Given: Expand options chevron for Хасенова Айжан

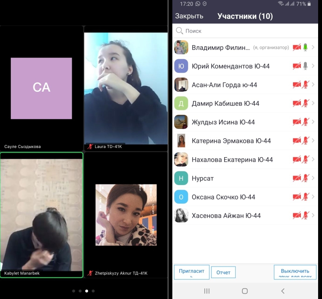Looking at the screenshot, I should pos(313,215).
